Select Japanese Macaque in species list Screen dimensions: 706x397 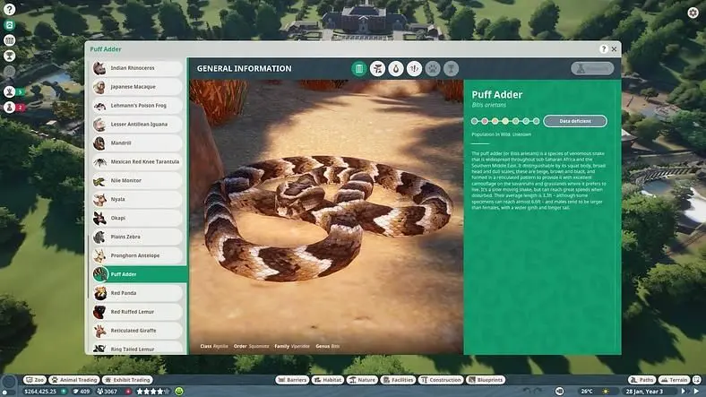[x=138, y=87]
